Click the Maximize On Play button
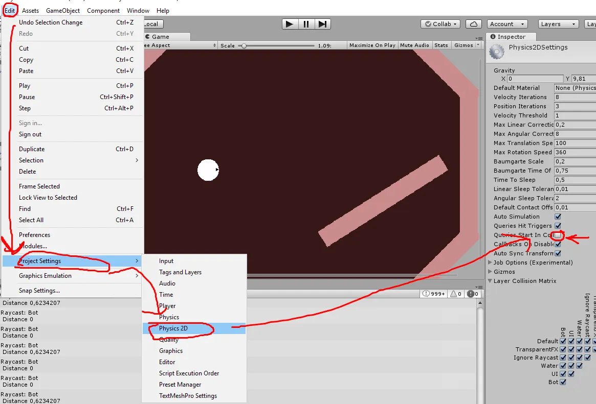Image resolution: width=596 pixels, height=404 pixels. point(372,45)
